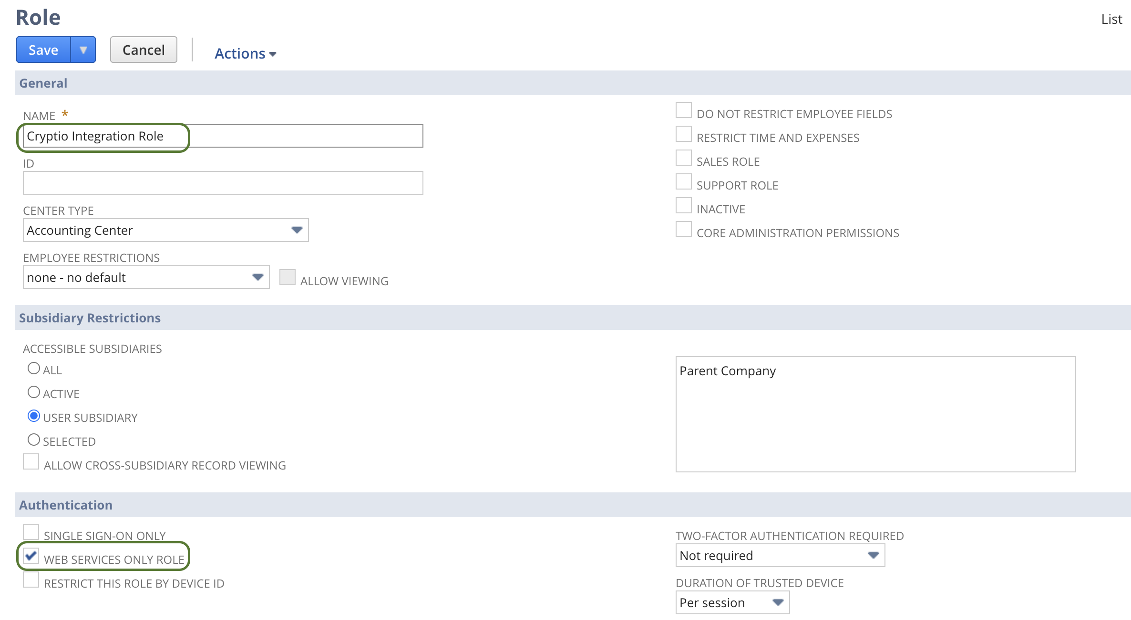Enable the Support Role checkbox
Image resolution: width=1131 pixels, height=620 pixels.
point(683,181)
